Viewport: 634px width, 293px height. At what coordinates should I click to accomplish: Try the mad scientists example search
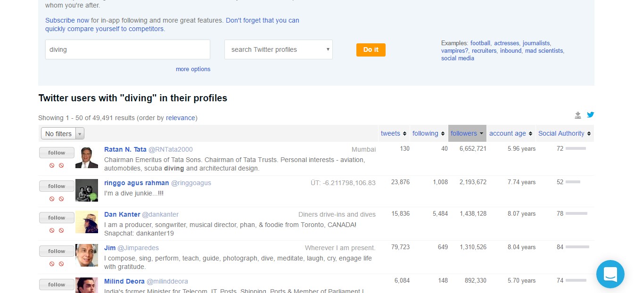[544, 50]
